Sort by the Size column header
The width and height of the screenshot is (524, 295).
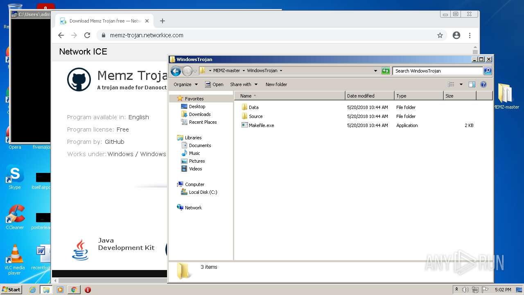pyautogui.click(x=460, y=96)
